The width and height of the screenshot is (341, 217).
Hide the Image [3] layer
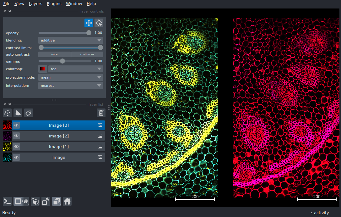coord(16,125)
